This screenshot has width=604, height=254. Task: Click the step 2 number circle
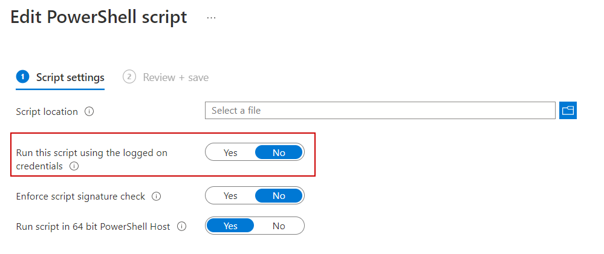click(129, 77)
